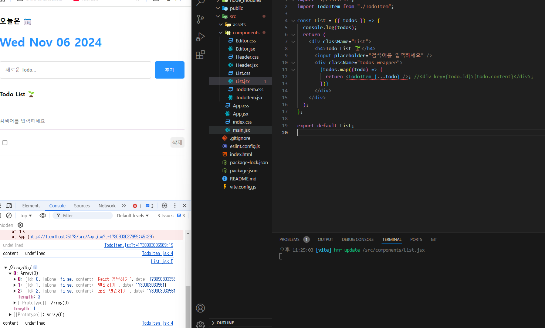Click the error count badge in DevTools

click(x=137, y=206)
